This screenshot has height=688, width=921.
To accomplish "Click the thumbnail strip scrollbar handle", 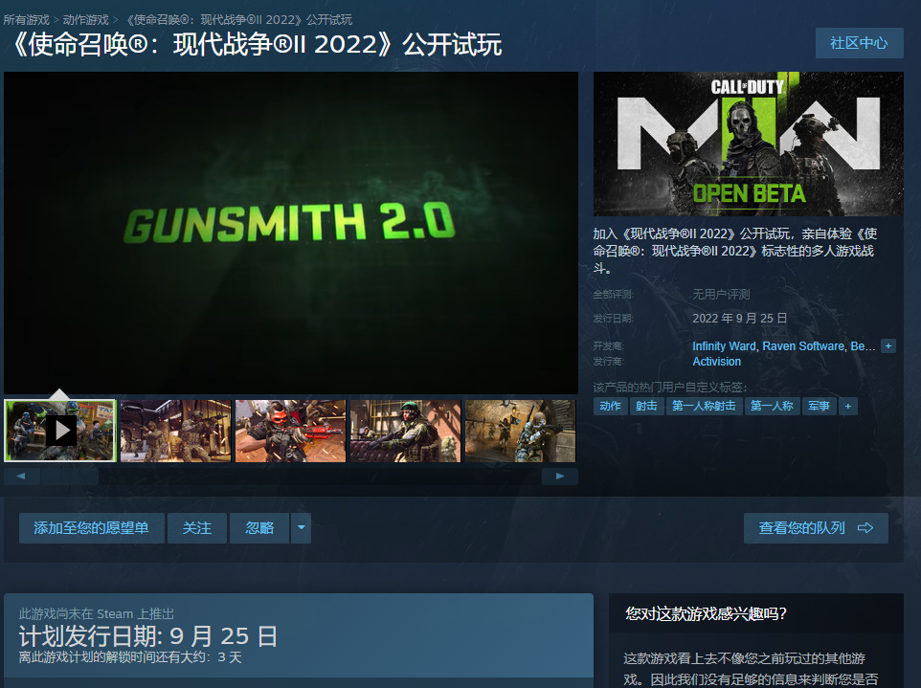I will pos(70,477).
